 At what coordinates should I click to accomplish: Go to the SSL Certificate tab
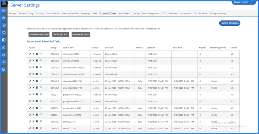point(200,14)
